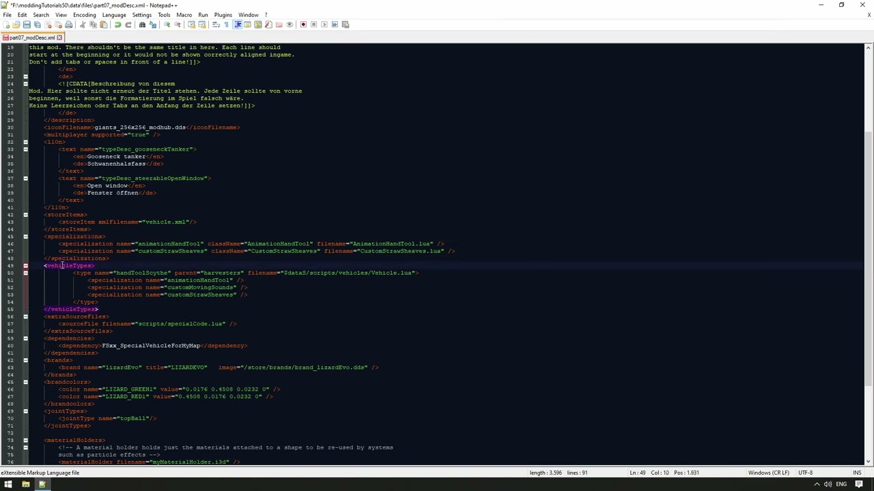This screenshot has width=874, height=491.
Task: Collapse the vehicleTypes fold marker
Action: click(x=25, y=265)
